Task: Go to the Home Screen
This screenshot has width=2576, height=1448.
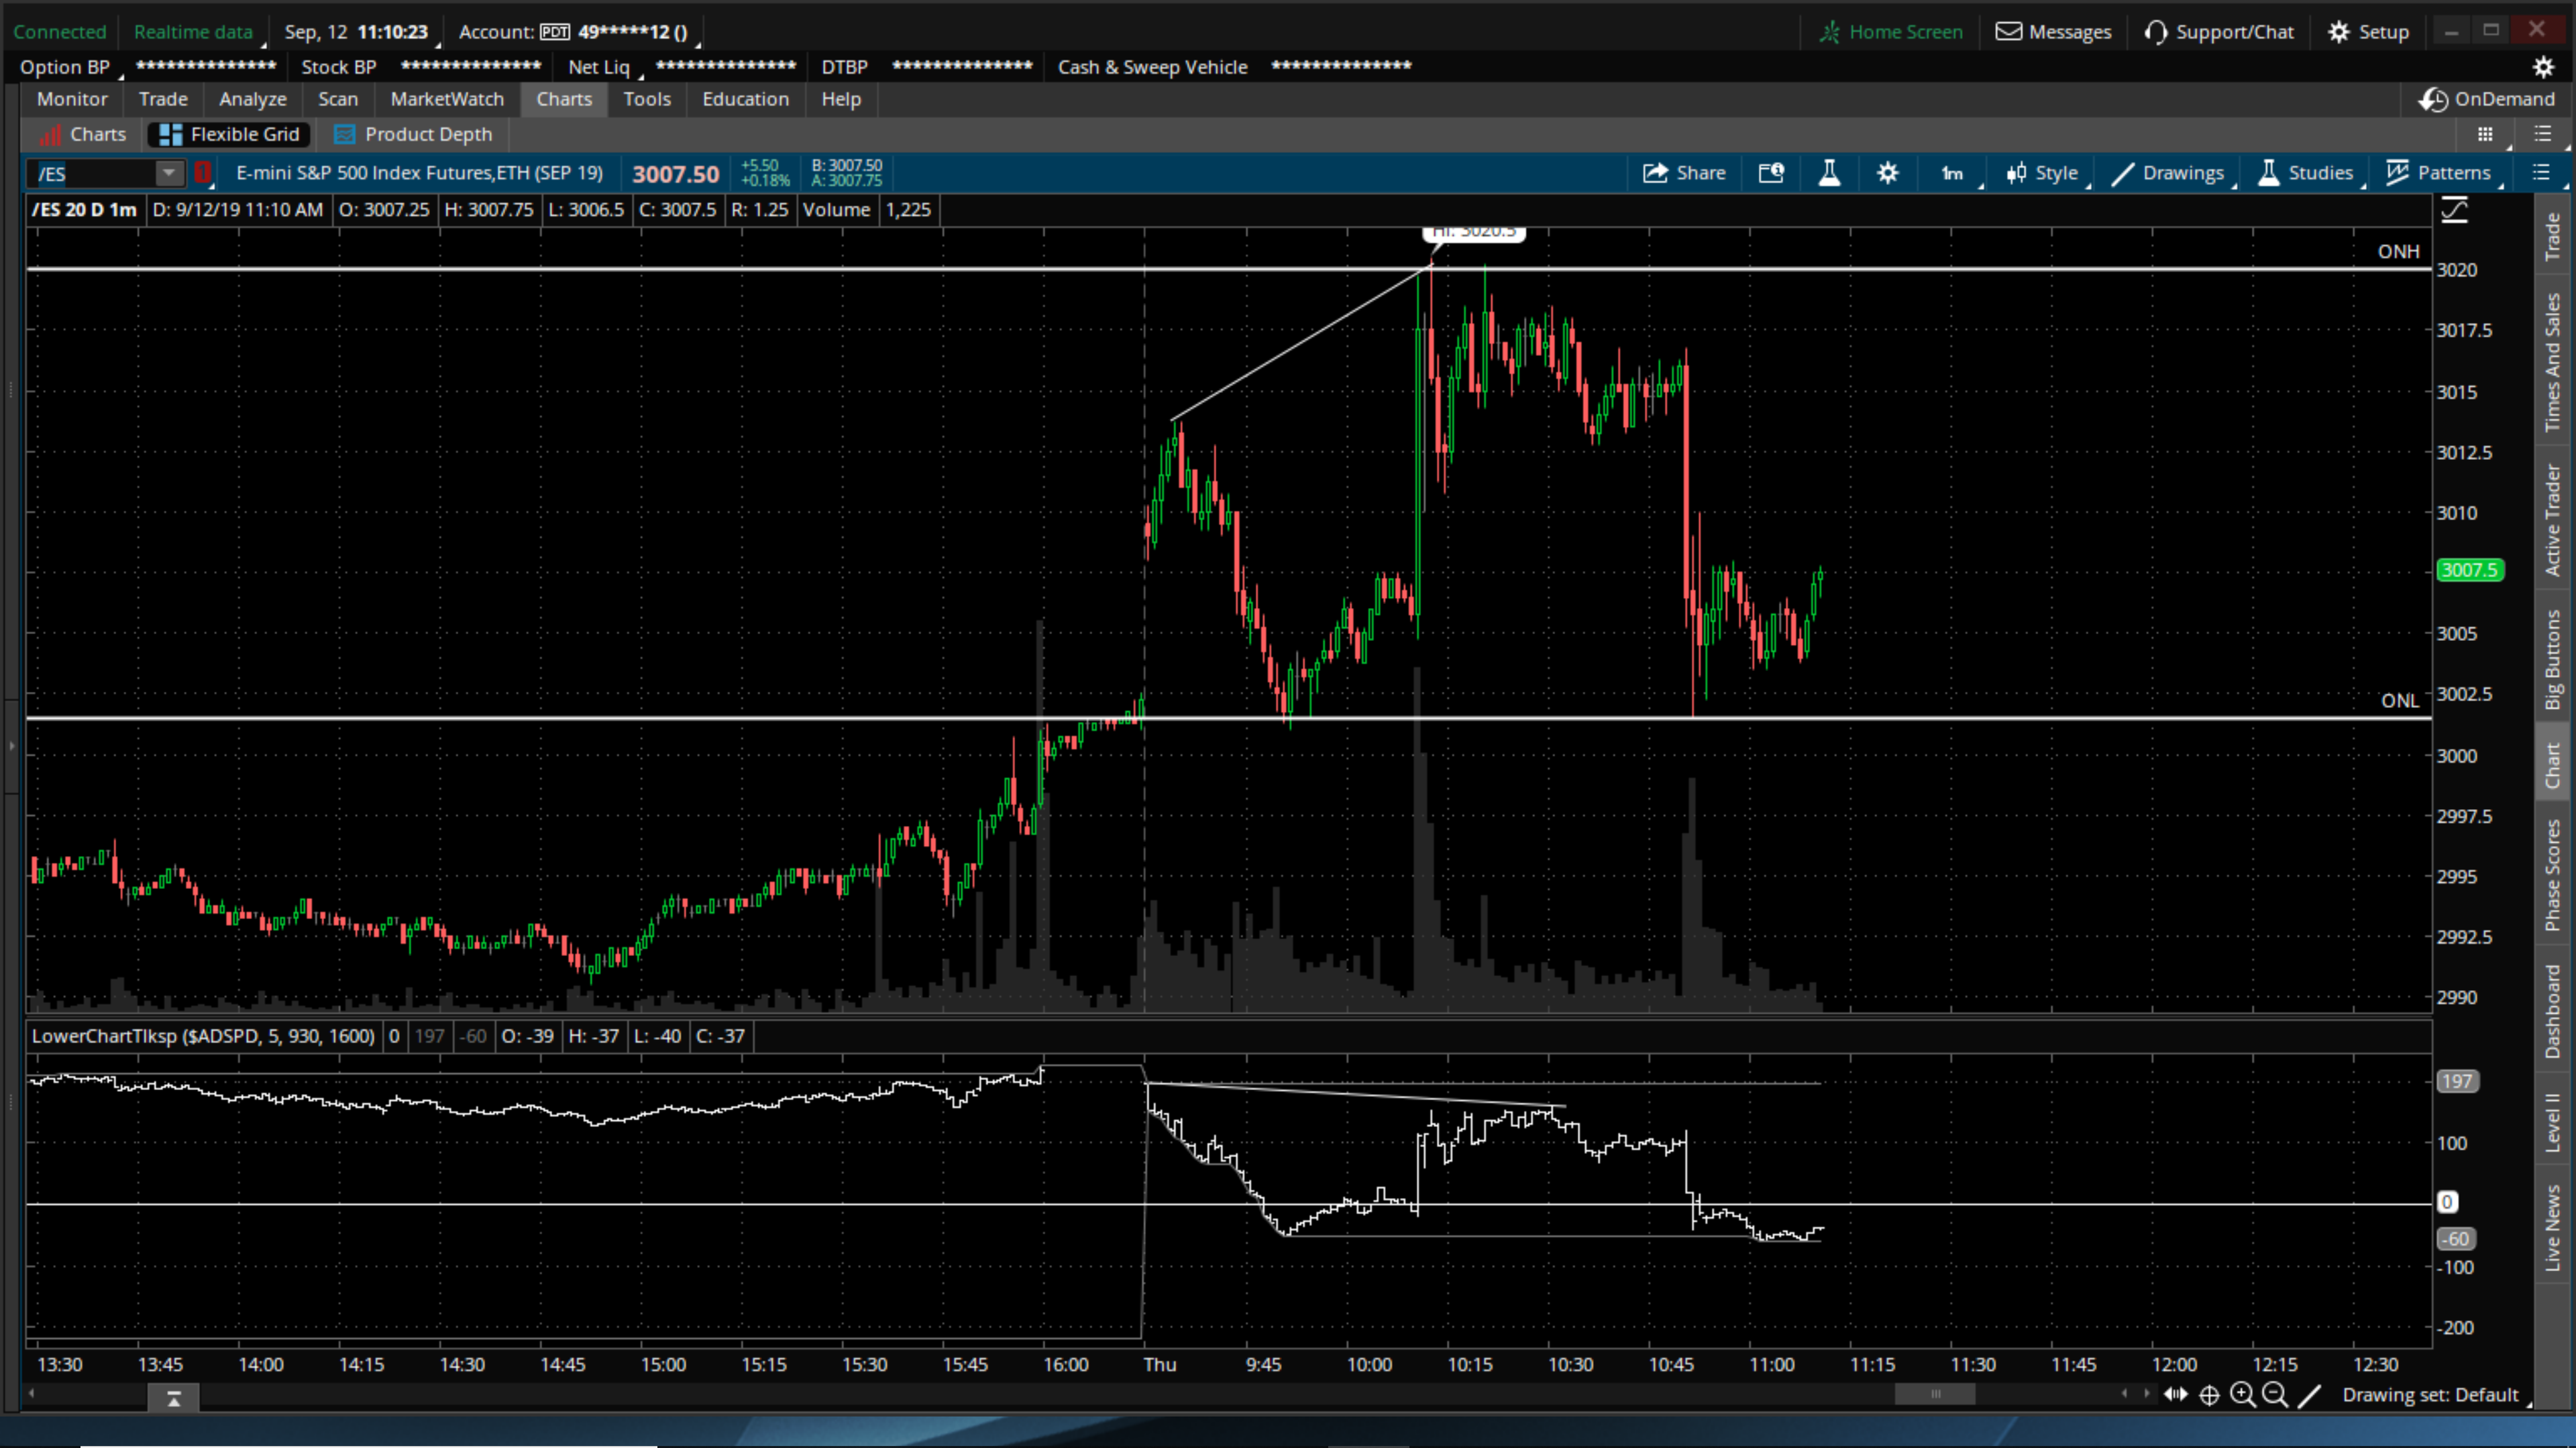Action: (1892, 32)
